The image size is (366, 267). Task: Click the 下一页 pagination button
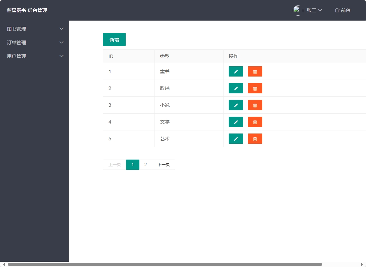(x=163, y=165)
